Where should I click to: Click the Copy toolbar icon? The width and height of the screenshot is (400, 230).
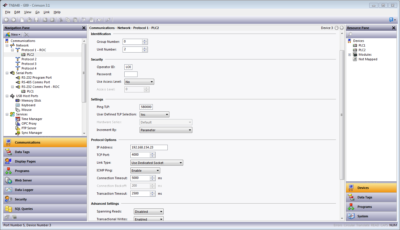[x=68, y=20]
